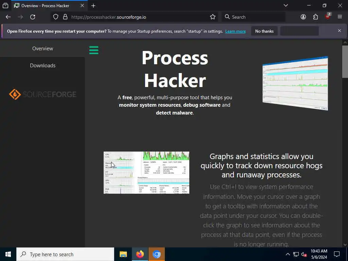Select the Overview sidebar item
The image size is (348, 261).
coord(42,48)
